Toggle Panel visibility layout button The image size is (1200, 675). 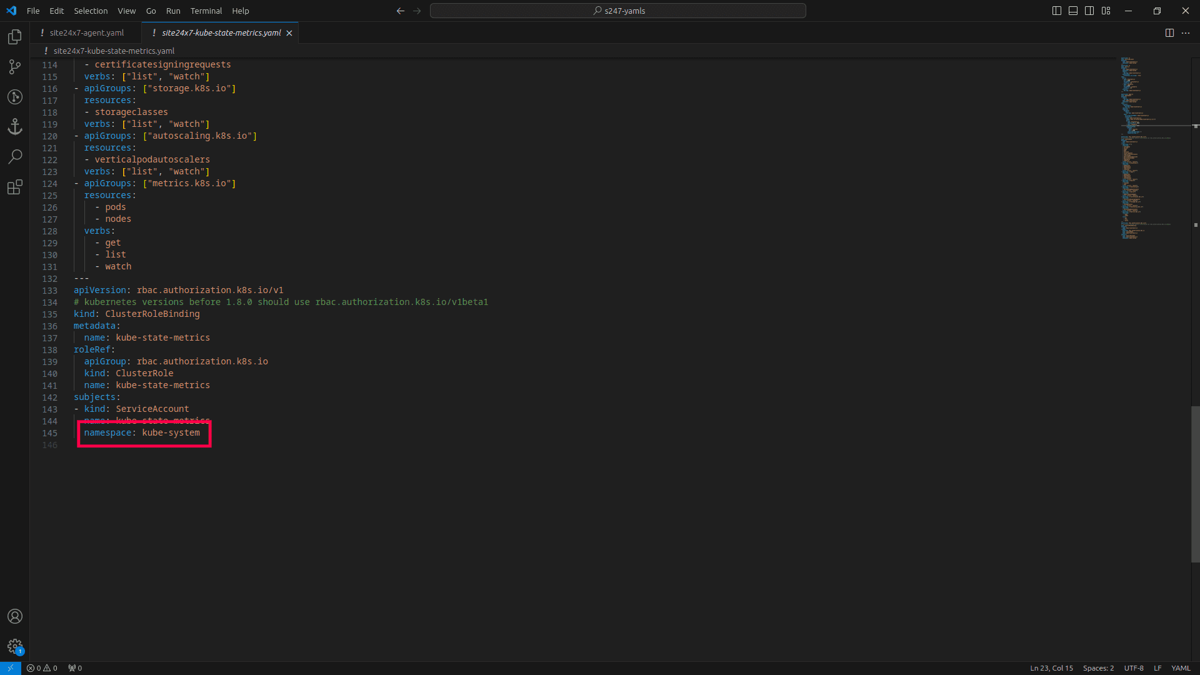(x=1073, y=11)
